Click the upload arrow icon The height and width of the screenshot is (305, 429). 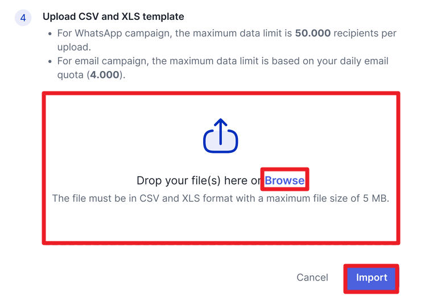pos(220,136)
